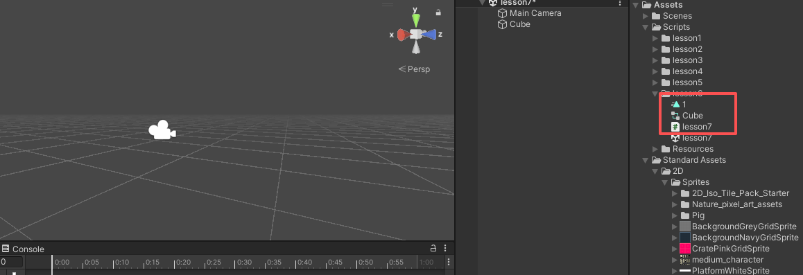Open the Console tab

click(23, 249)
